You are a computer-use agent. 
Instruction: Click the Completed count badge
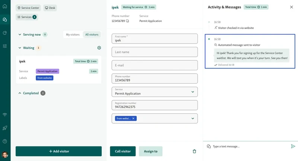click(43, 93)
